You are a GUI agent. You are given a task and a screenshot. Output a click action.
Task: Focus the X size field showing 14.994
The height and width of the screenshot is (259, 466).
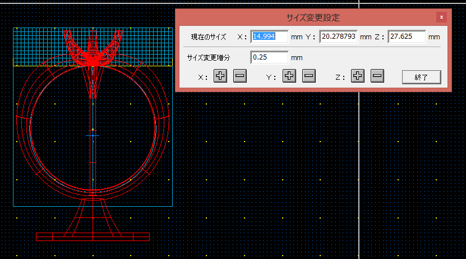[x=269, y=37]
